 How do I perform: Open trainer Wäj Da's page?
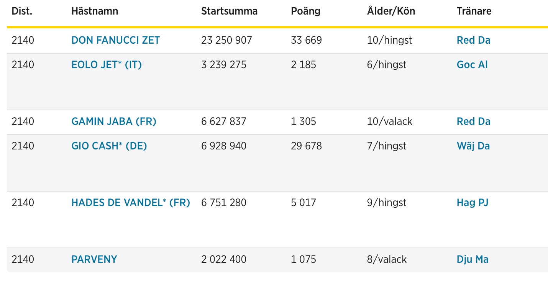473,146
